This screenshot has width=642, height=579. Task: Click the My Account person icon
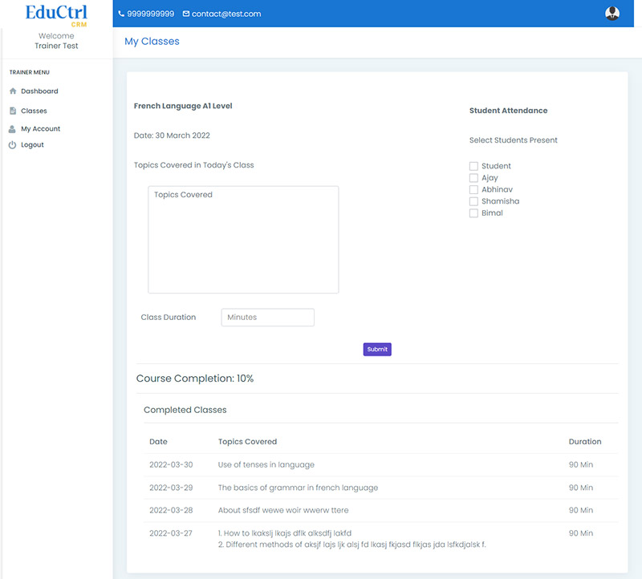[13, 129]
